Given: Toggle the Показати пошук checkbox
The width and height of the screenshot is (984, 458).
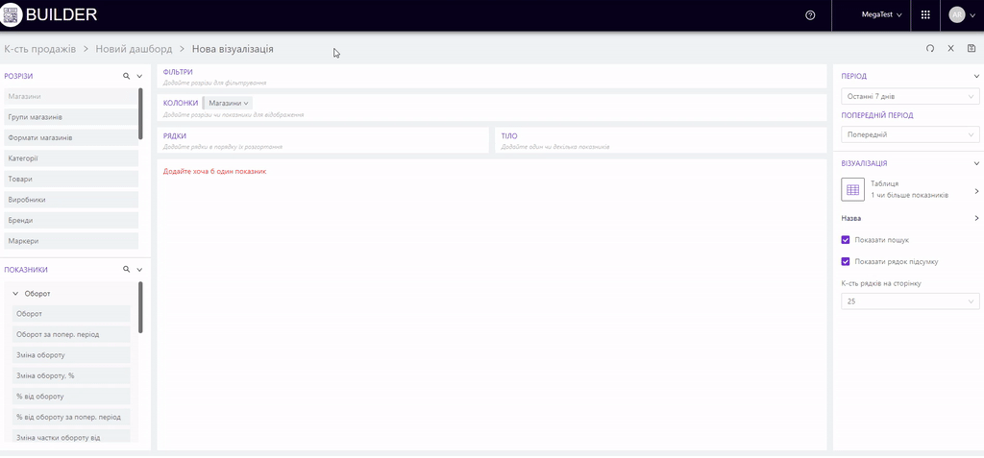Looking at the screenshot, I should pyautogui.click(x=846, y=240).
